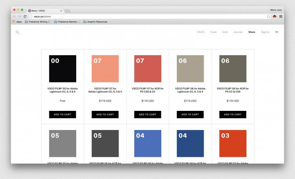Image resolution: width=295 pixels, height=179 pixels.
Task: Add VSCO Film 00 for Lightroom to cart
Action: pyautogui.click(x=62, y=114)
